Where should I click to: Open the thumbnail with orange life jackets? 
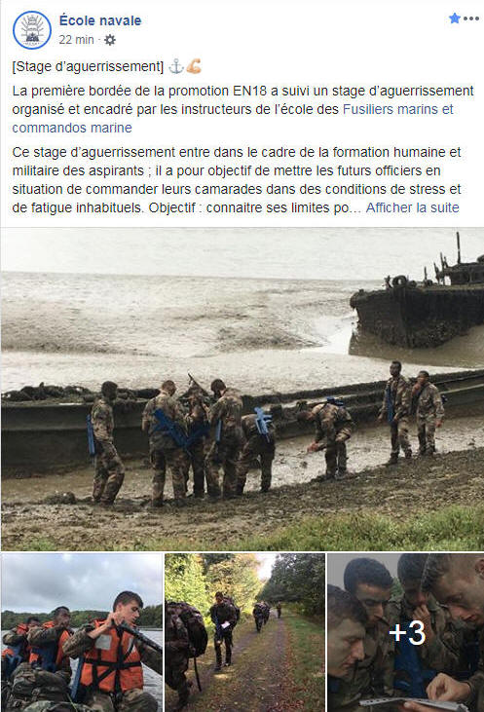point(82,632)
